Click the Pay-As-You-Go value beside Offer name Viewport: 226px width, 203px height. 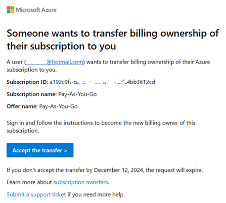click(58, 106)
